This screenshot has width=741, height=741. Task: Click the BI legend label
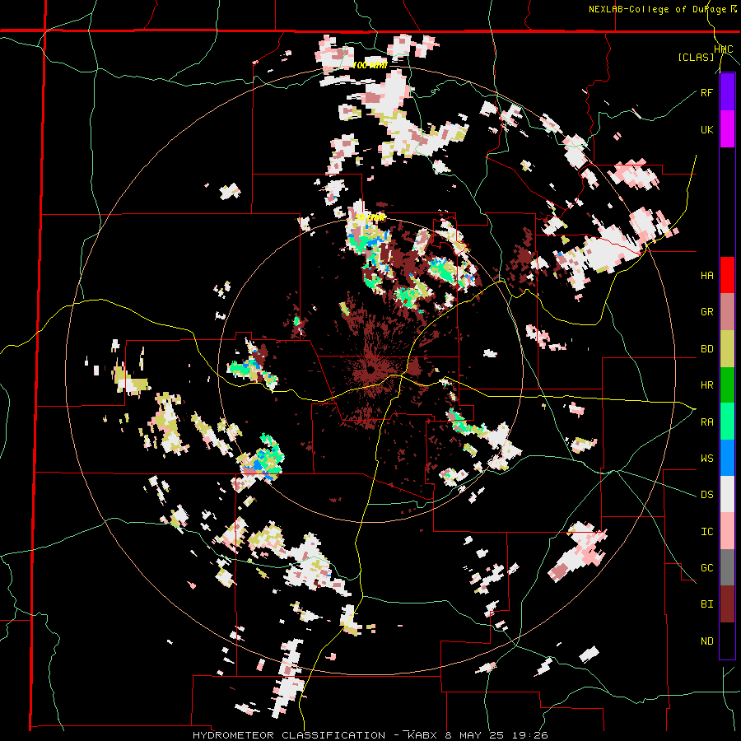[706, 604]
